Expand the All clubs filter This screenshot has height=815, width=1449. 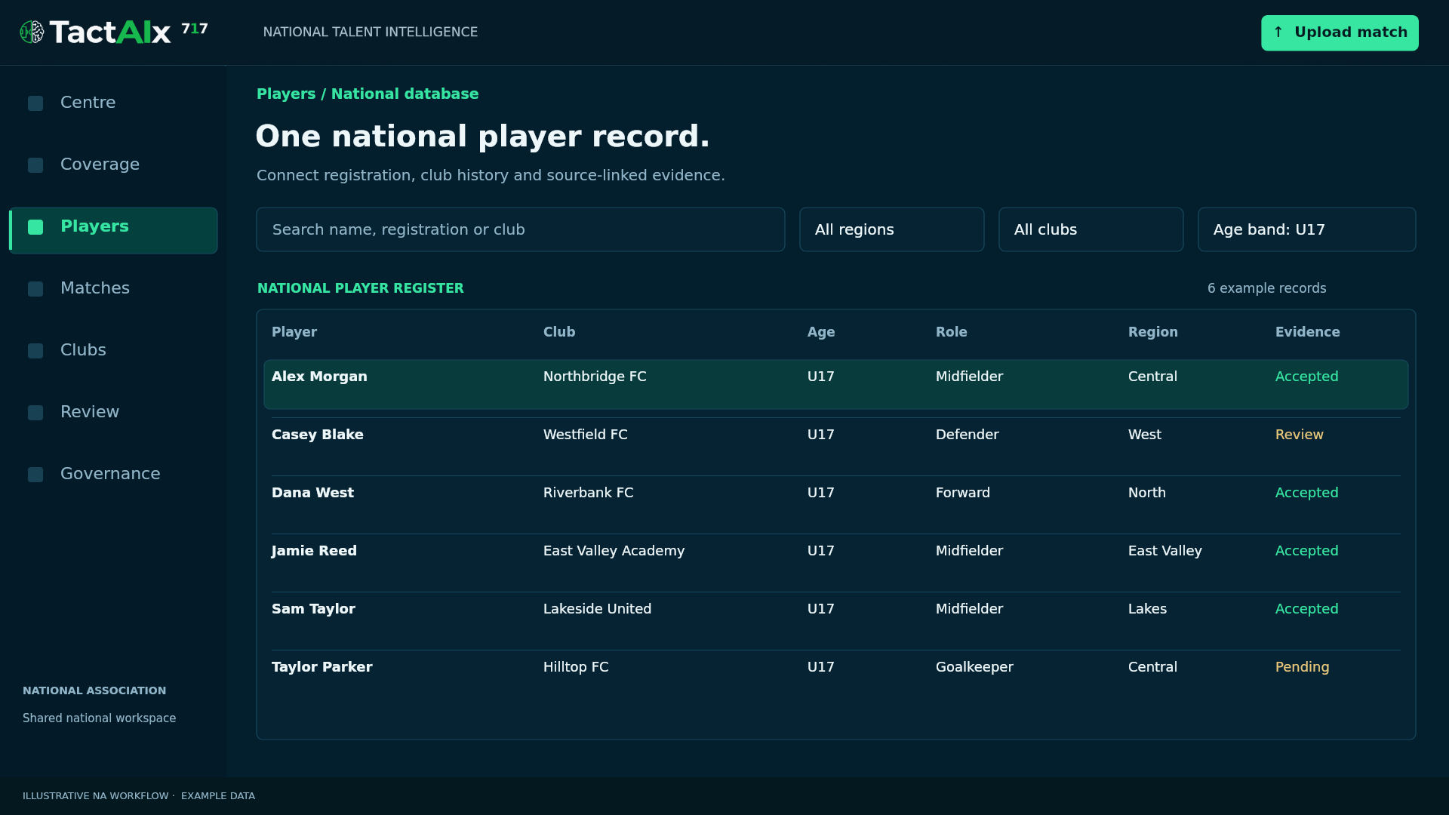pos(1091,229)
